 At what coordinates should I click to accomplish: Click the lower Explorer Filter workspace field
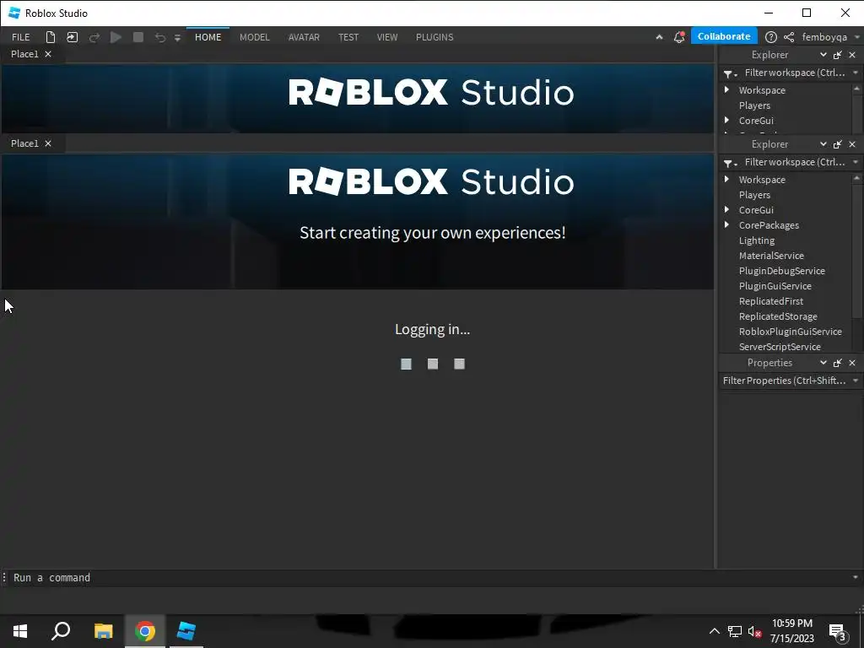[795, 162]
